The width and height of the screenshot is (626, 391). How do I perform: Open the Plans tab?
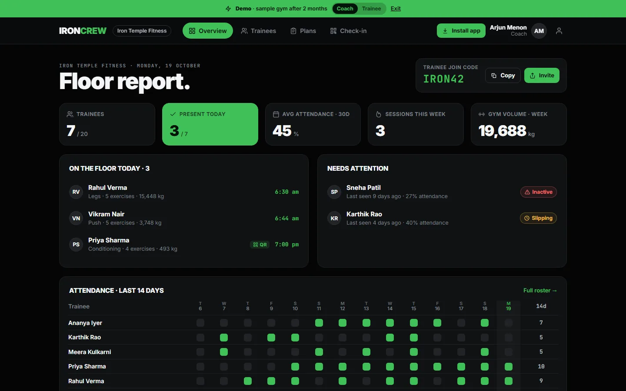[303, 31]
